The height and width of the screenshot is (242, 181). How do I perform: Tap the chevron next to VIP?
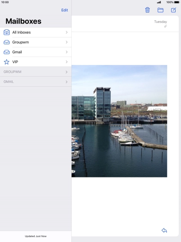tap(67, 62)
